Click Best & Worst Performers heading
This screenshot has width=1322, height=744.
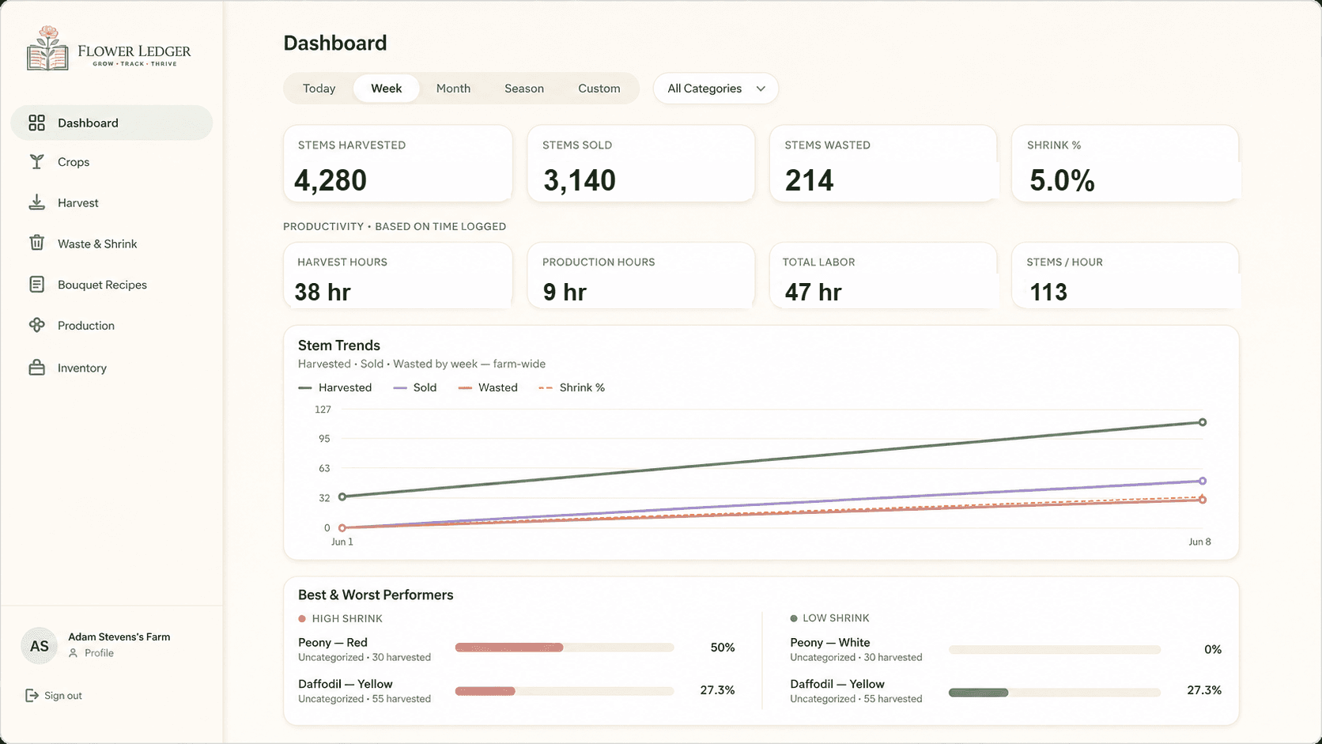pos(376,595)
